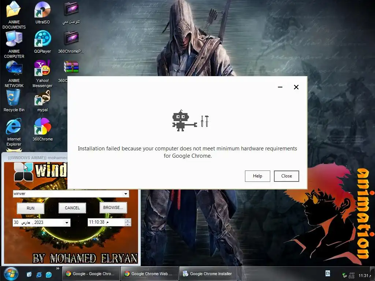The image size is (375, 281).
Task: Click Internet Explorer in the quick launch bar
Action: click(39, 274)
